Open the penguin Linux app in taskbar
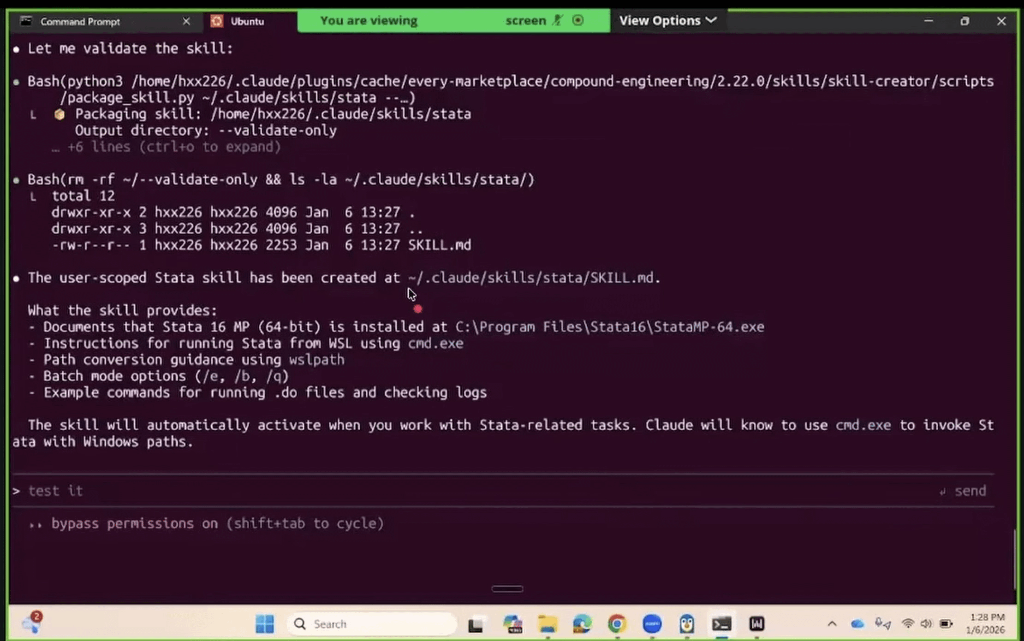Viewport: 1024px width, 641px height. (687, 624)
